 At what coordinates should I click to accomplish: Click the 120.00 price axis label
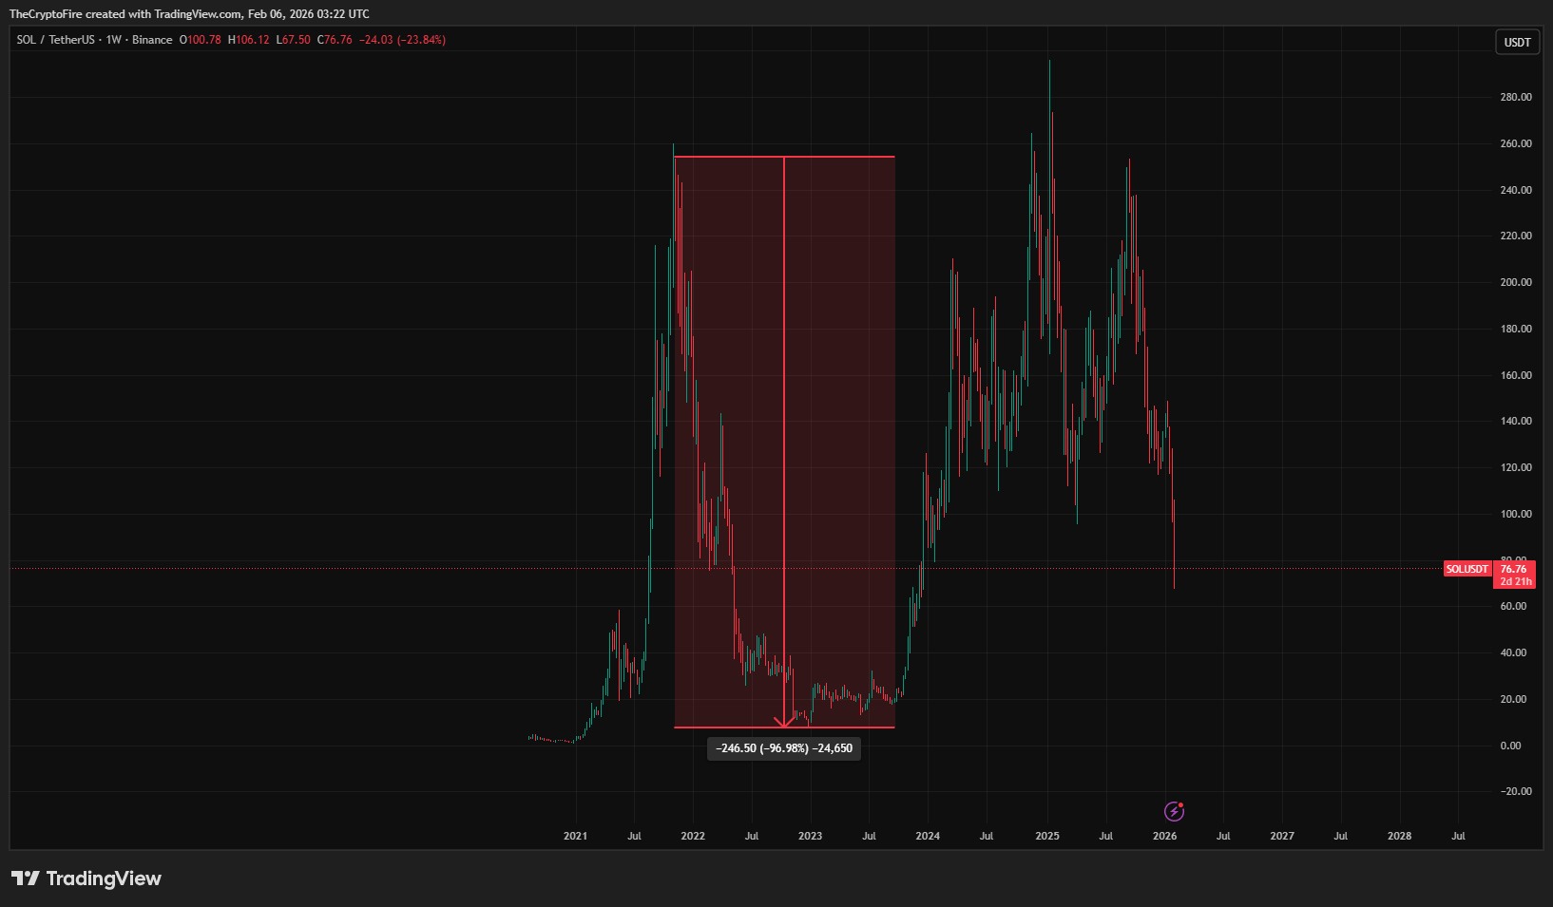coord(1516,467)
